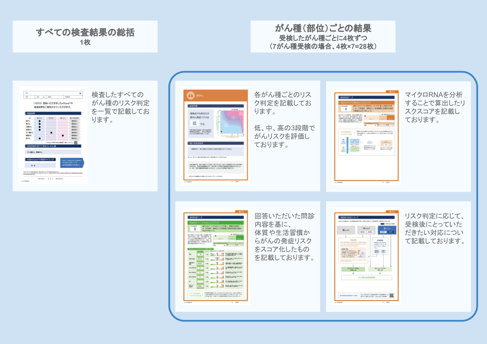Open the 次回miSignalの受検タイミング section bar
This screenshot has height=344, width=487.
coord(40,160)
